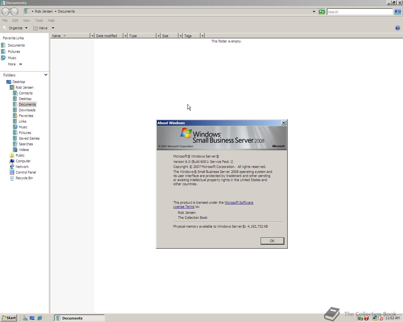This screenshot has height=322, width=403.
Task: Click the green Refresh icon in address bar
Action: click(321, 12)
